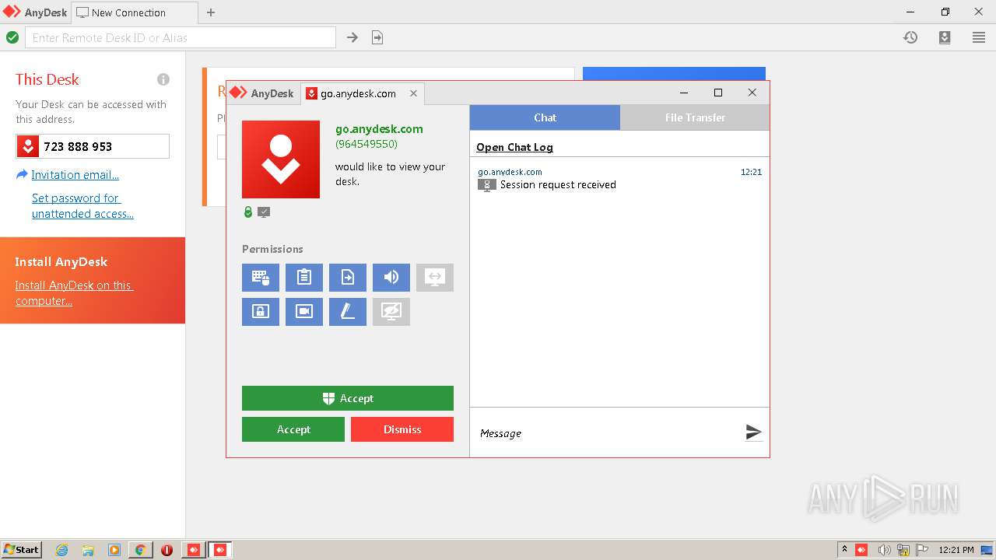The image size is (996, 560).
Task: Click the download/install icon in the toolbar
Action: click(x=945, y=37)
